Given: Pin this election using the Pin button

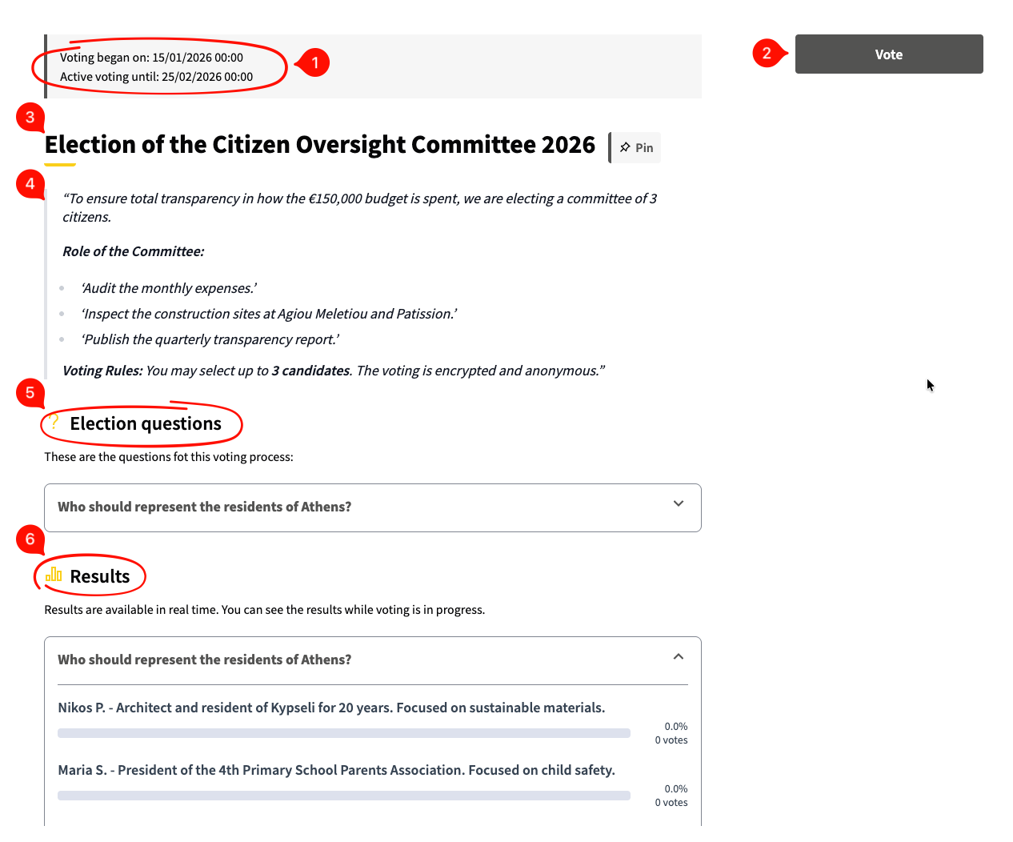Looking at the screenshot, I should pyautogui.click(x=636, y=148).
